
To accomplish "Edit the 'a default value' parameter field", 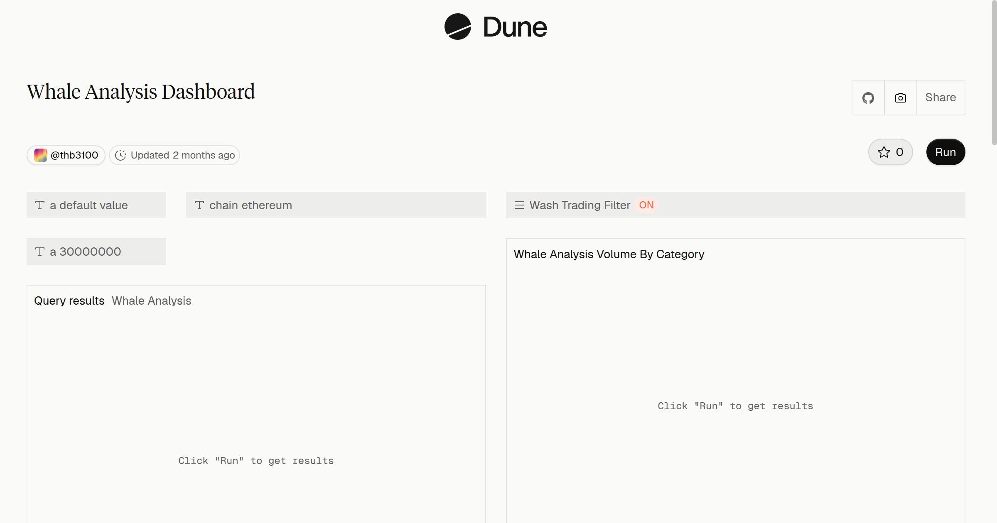I will (x=96, y=205).
